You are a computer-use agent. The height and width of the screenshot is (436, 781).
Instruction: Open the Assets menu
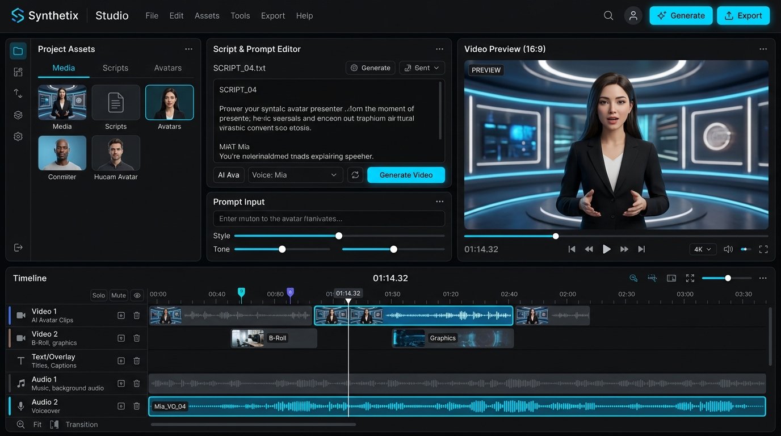pos(207,16)
